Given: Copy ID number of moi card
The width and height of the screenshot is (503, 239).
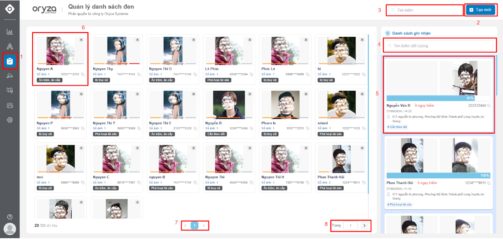Looking at the screenshot, I should [83, 182].
